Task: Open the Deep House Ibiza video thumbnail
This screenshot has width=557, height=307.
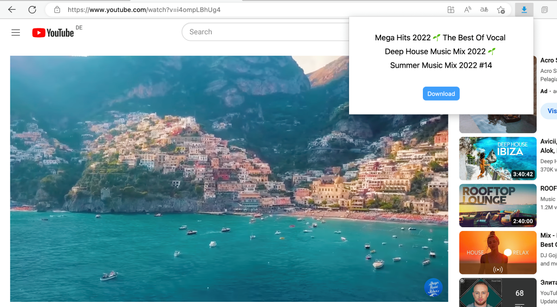Action: 497,158
